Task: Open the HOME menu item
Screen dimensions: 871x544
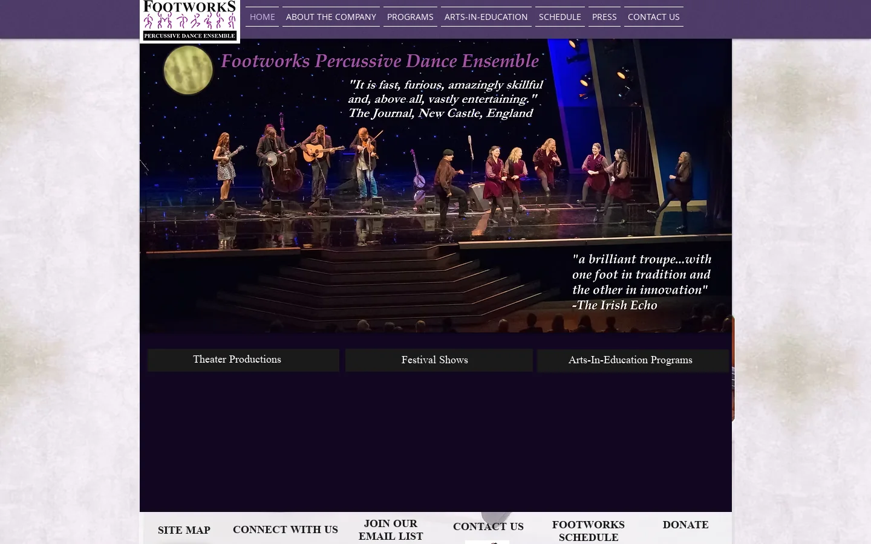Action: (x=263, y=17)
